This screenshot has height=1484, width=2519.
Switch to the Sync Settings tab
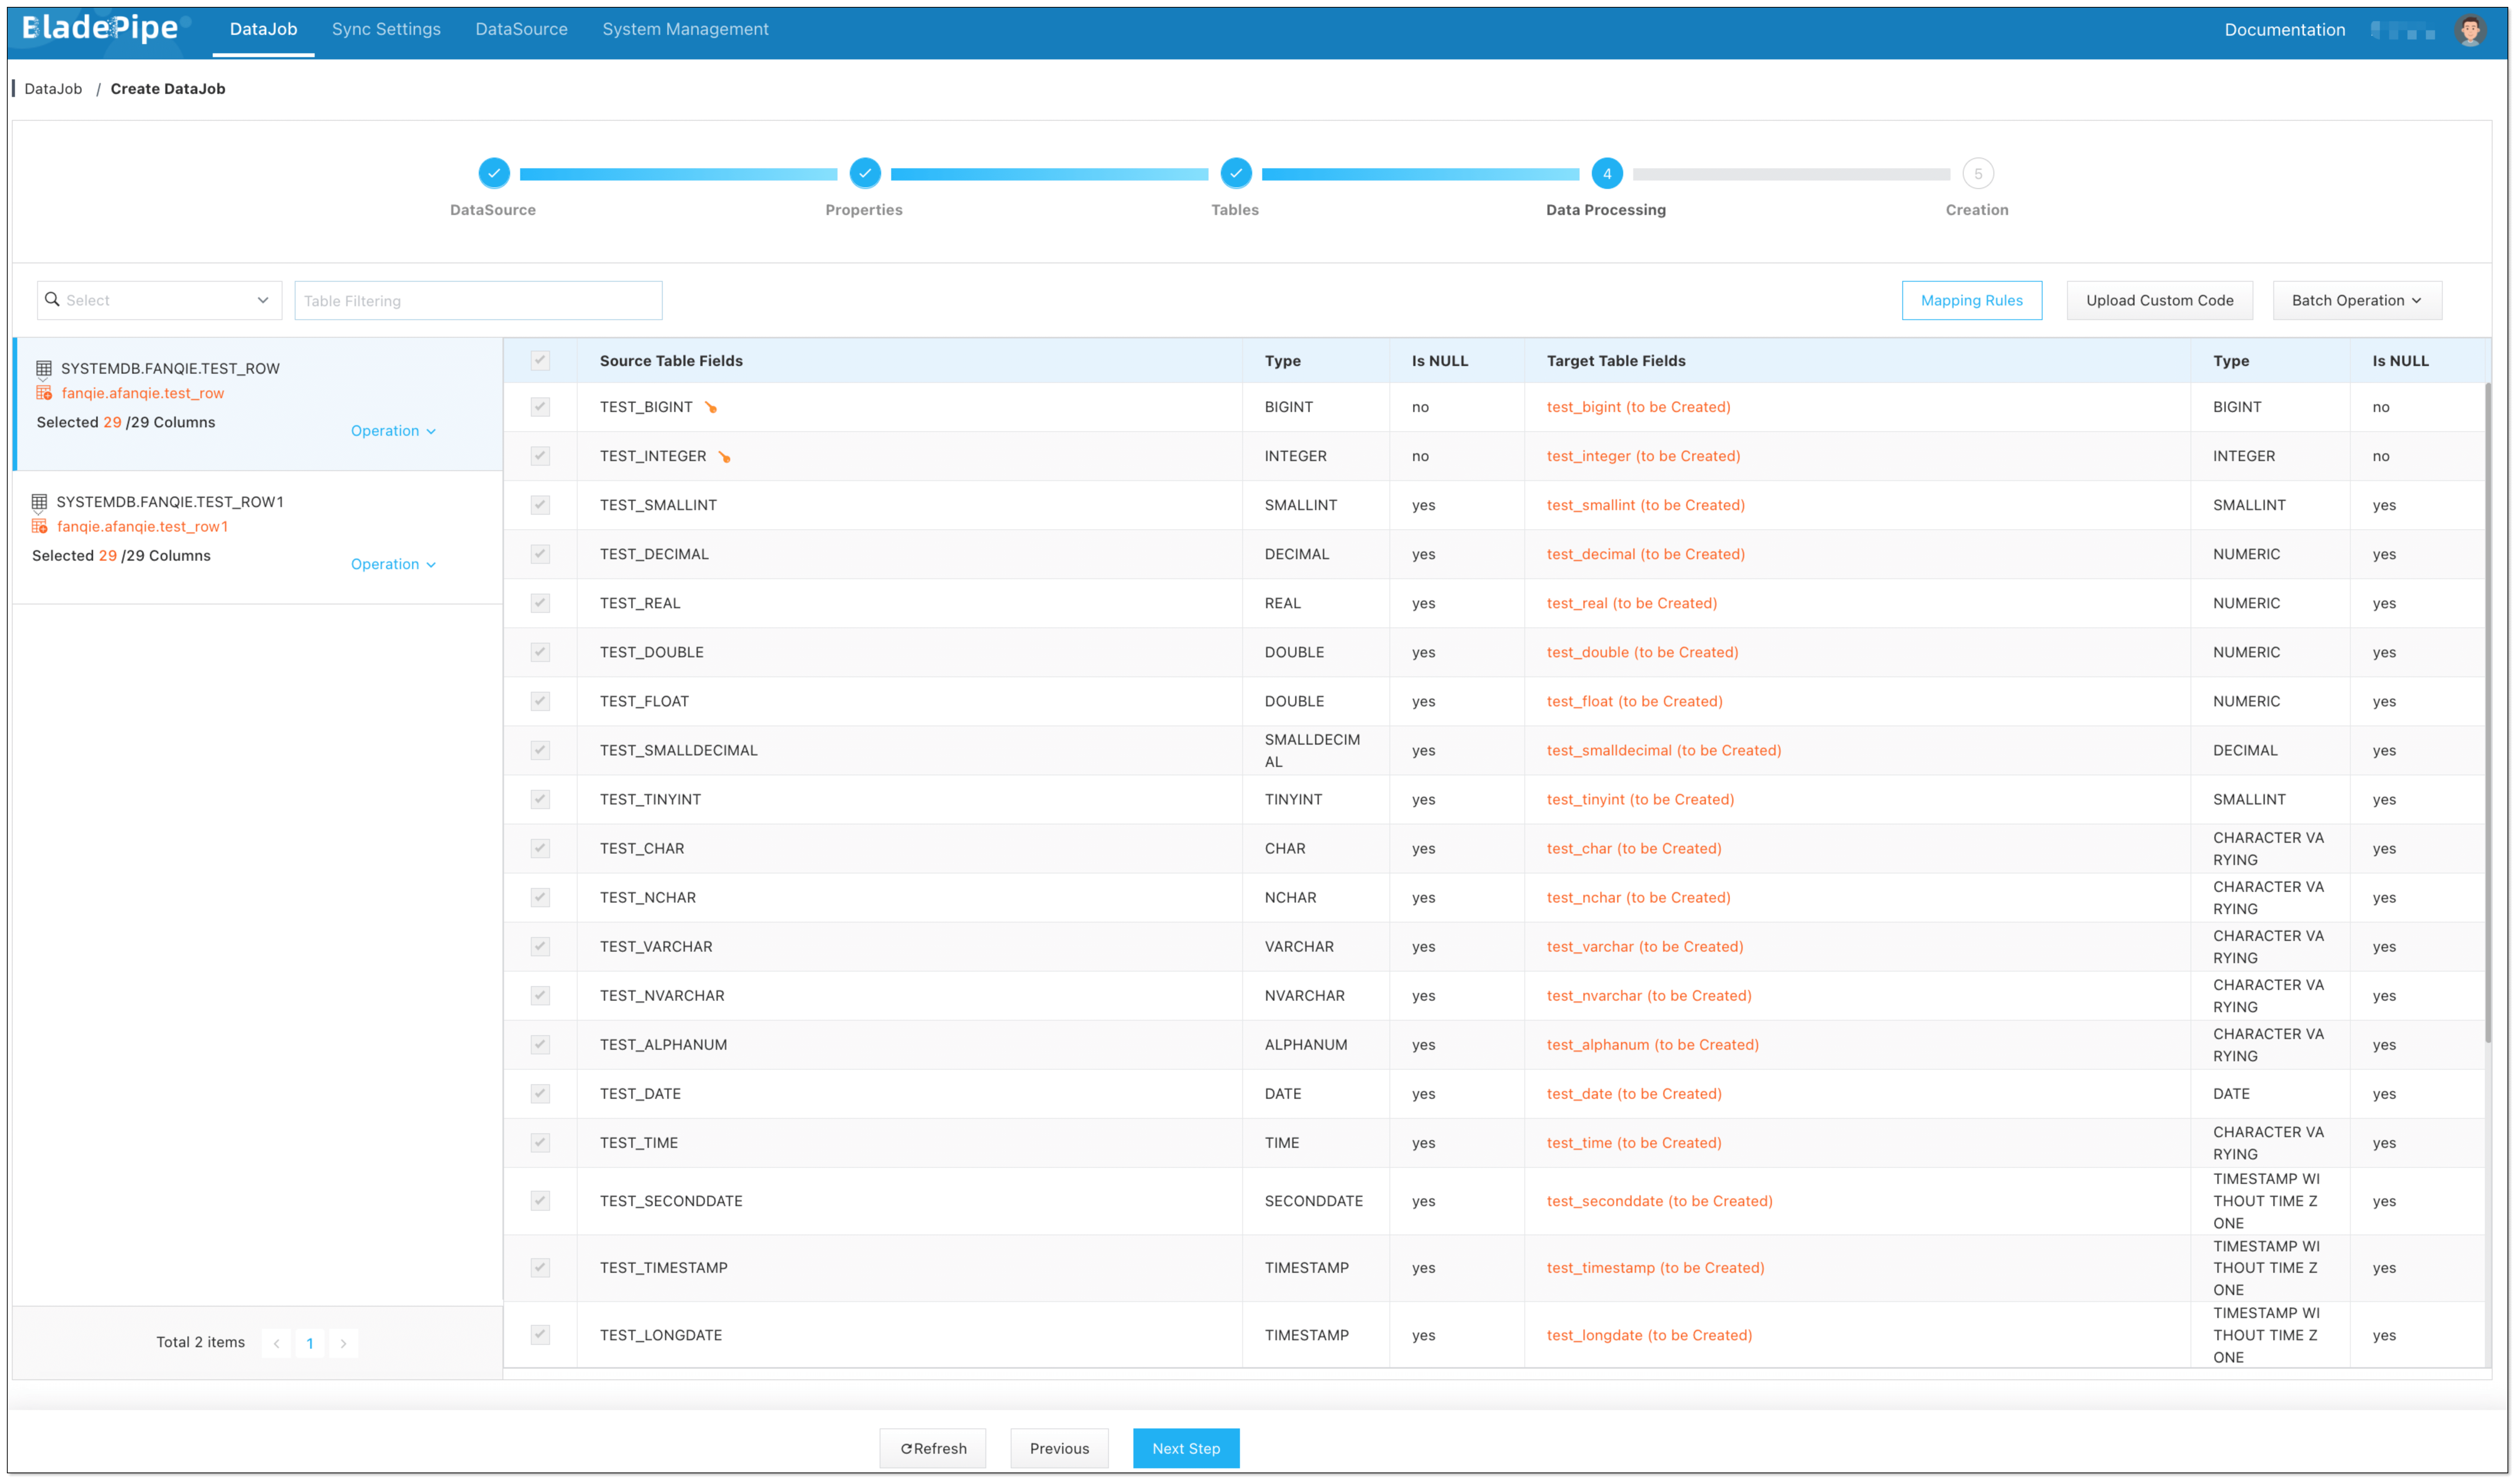386,29
